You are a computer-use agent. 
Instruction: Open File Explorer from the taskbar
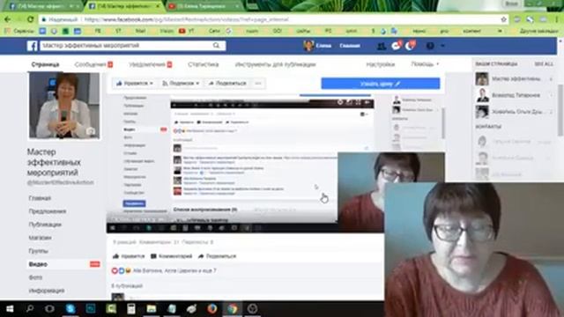click(x=152, y=309)
